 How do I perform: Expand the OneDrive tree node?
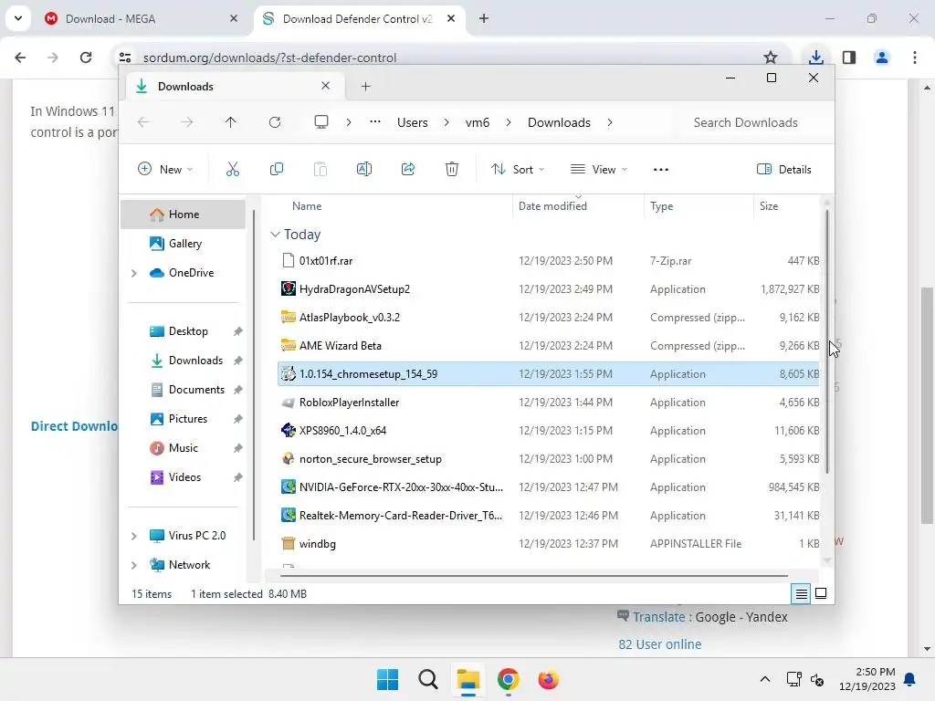pyautogui.click(x=134, y=273)
